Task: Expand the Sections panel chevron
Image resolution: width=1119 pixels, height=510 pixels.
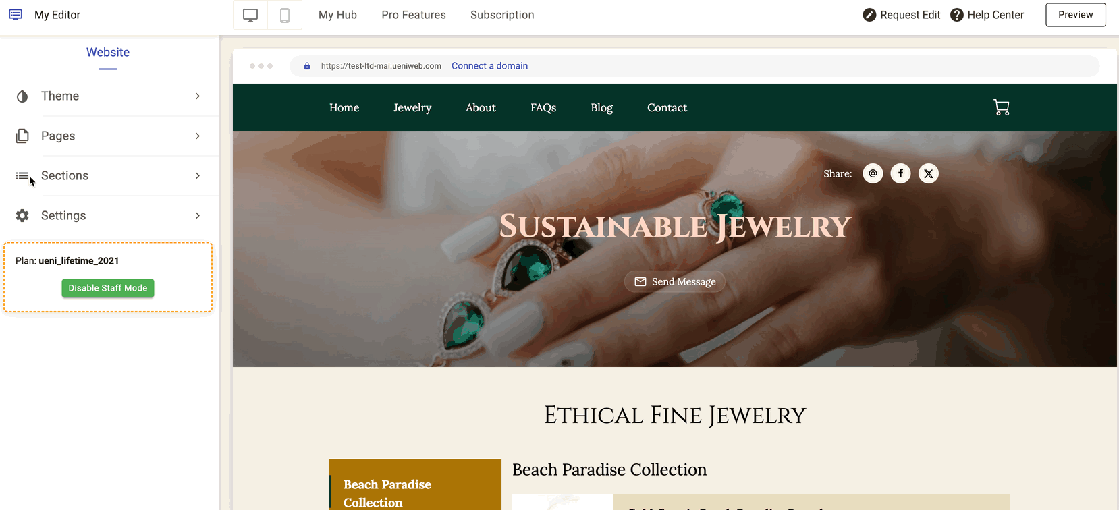Action: tap(197, 176)
